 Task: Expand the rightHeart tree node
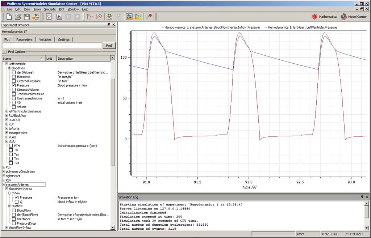tap(4, 176)
